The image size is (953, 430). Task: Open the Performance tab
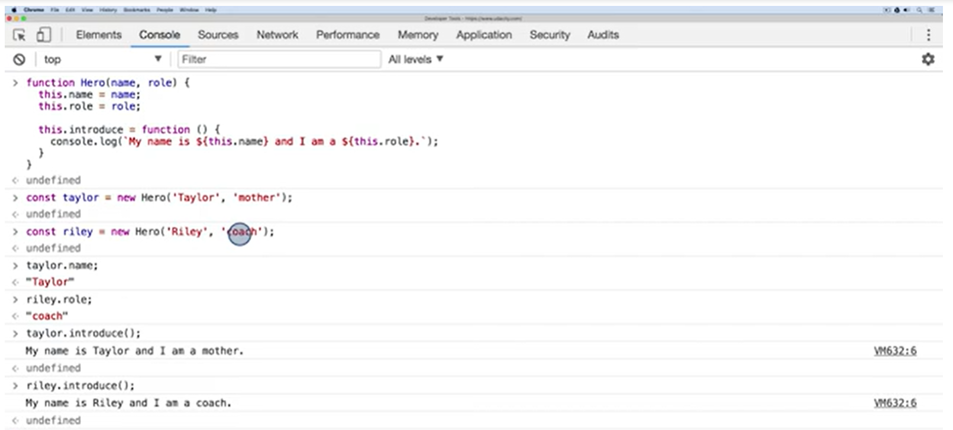pyautogui.click(x=348, y=35)
